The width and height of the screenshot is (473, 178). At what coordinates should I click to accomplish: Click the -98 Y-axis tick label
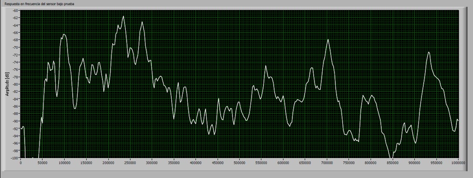coord(16,150)
